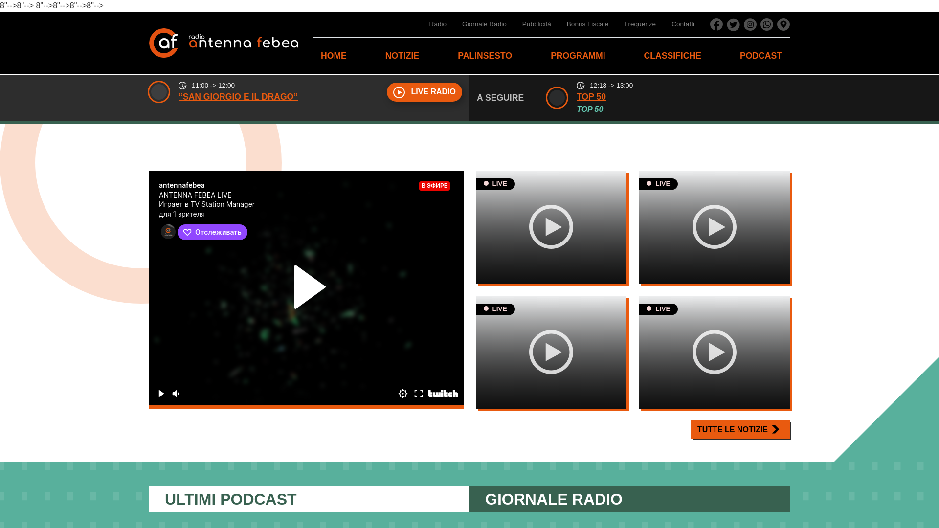This screenshot has width=939, height=528.
Task: Open the Facebook social icon
Action: (x=716, y=24)
